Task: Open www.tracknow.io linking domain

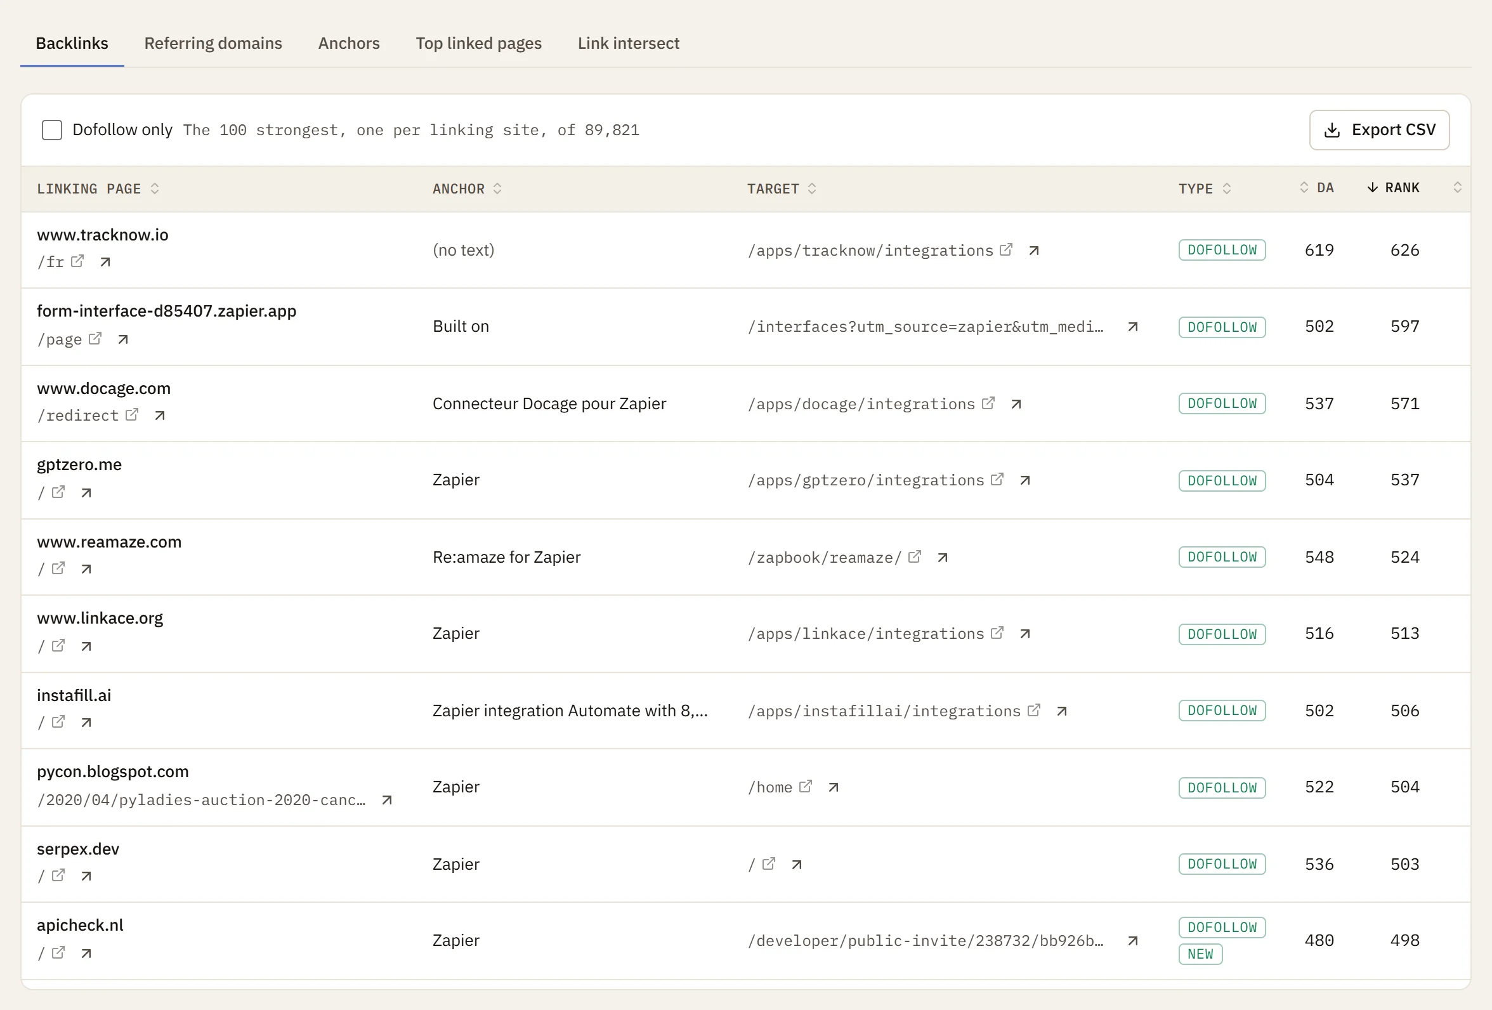Action: (103, 234)
